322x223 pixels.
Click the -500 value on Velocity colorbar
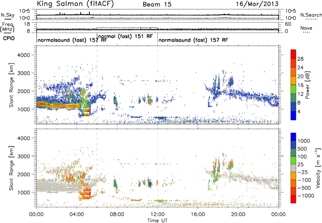304,188
